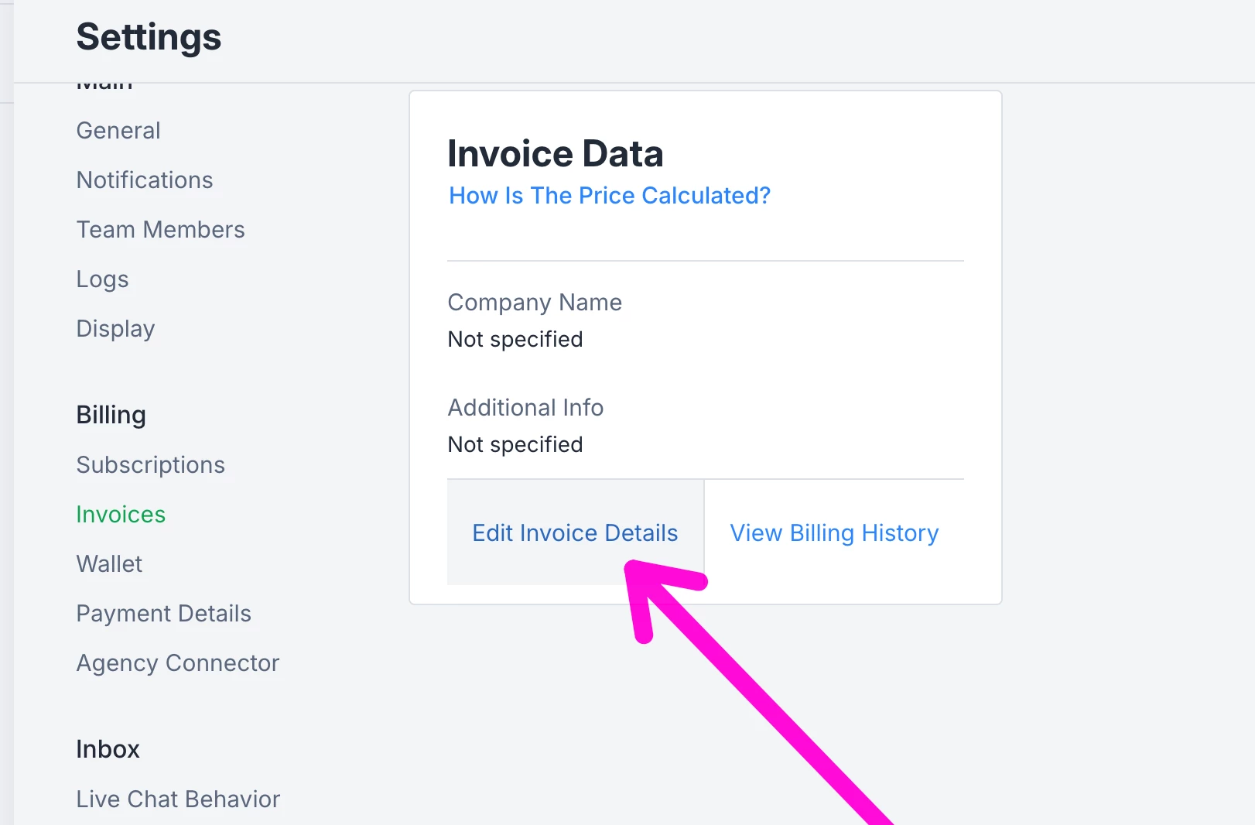
Task: Open View Billing History
Action: [x=834, y=533]
